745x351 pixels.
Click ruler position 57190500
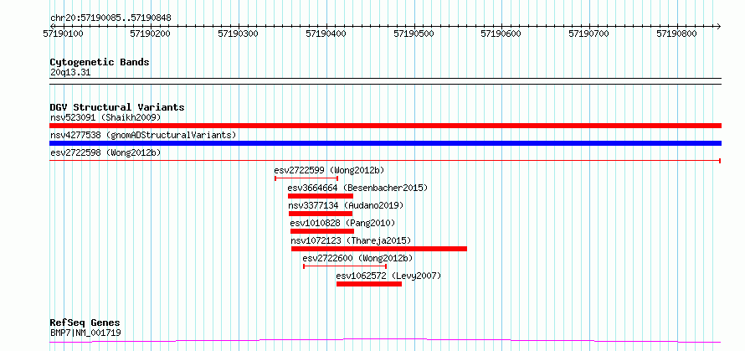(414, 34)
